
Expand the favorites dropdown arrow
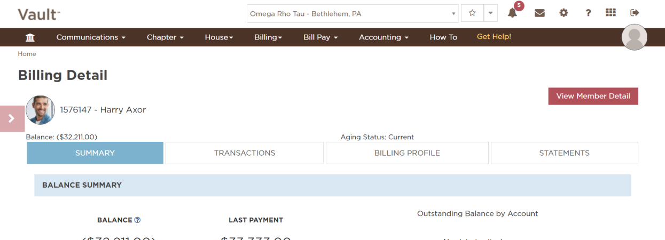coord(490,13)
